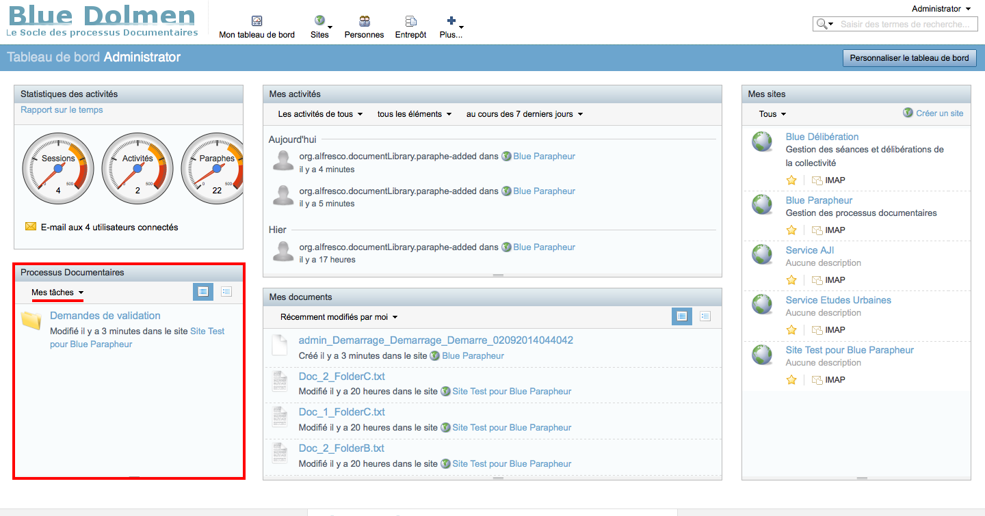Click the Demandes de validation folder icon
Viewport: 985px width, 516px height.
31,320
